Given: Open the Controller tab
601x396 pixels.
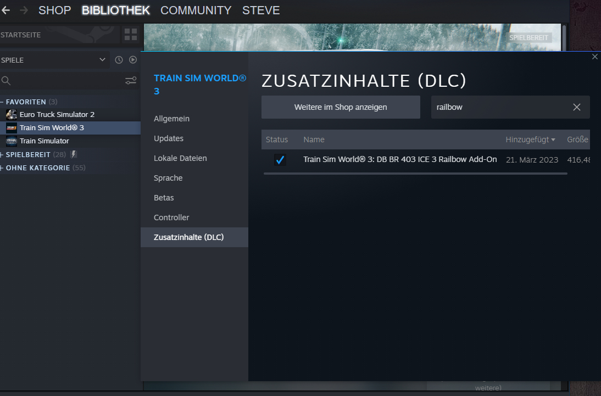Looking at the screenshot, I should pos(194,217).
